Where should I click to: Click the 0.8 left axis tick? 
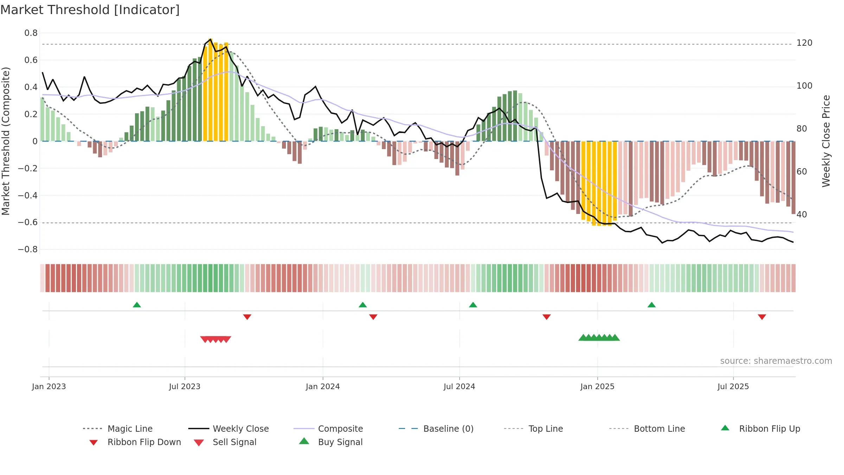[31, 33]
